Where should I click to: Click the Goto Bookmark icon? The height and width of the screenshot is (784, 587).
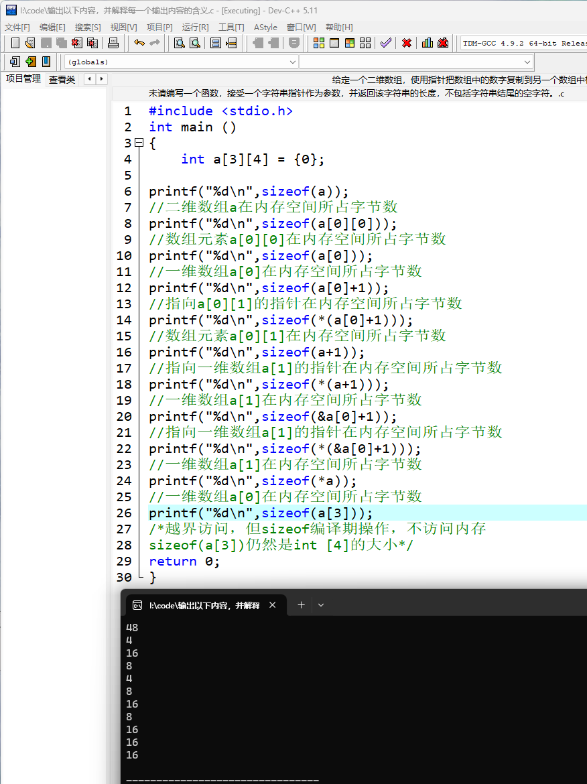tap(46, 62)
